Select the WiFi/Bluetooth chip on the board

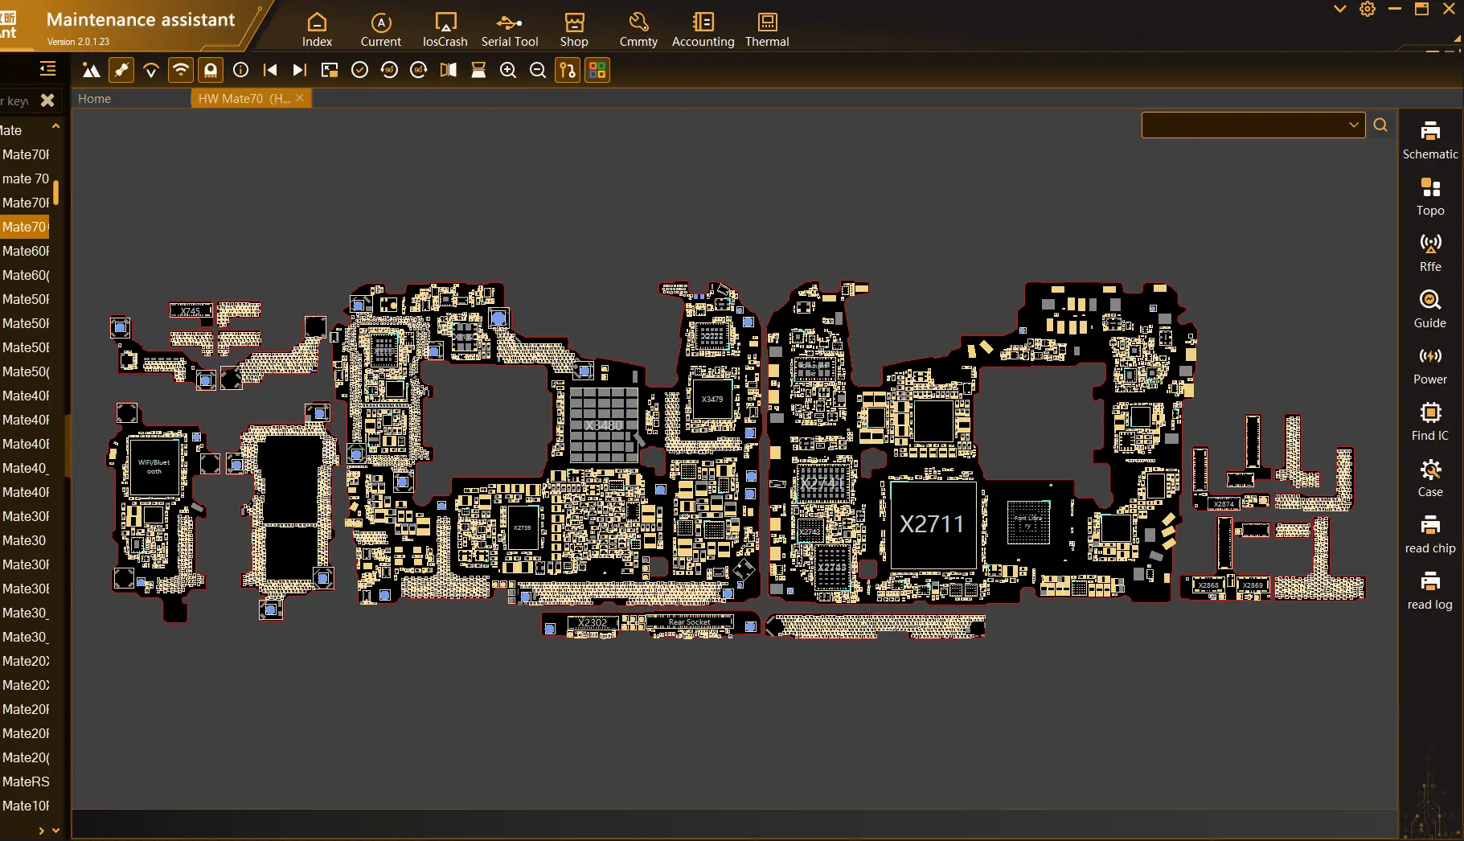(x=154, y=467)
